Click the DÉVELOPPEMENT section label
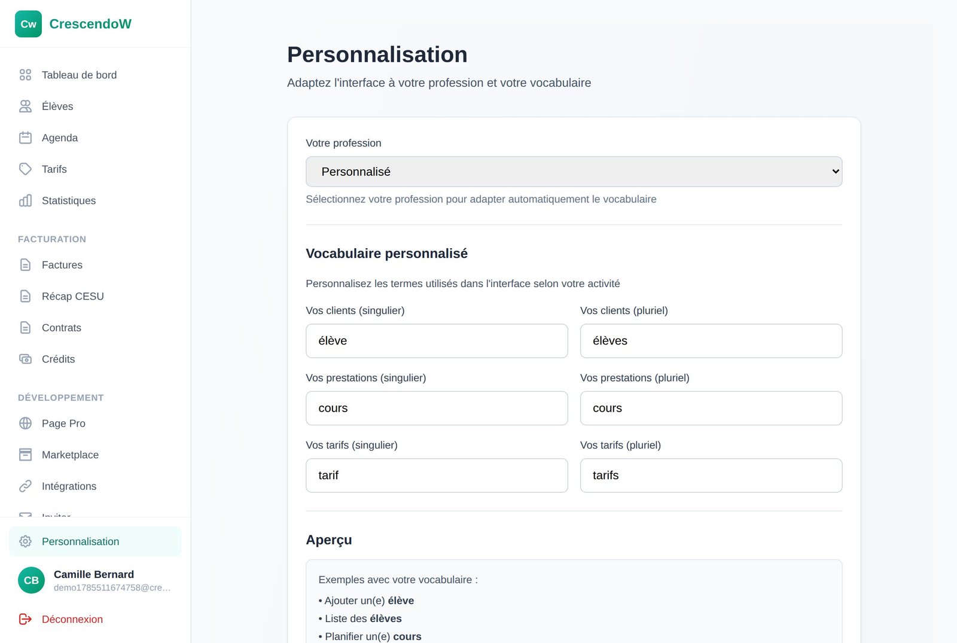The width and height of the screenshot is (957, 643). (x=61, y=398)
